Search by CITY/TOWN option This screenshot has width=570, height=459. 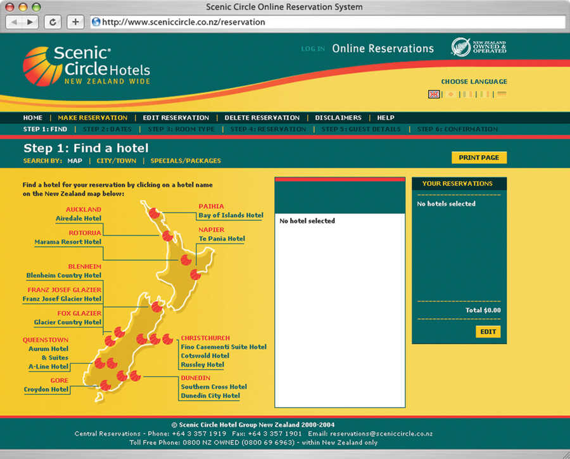117,161
